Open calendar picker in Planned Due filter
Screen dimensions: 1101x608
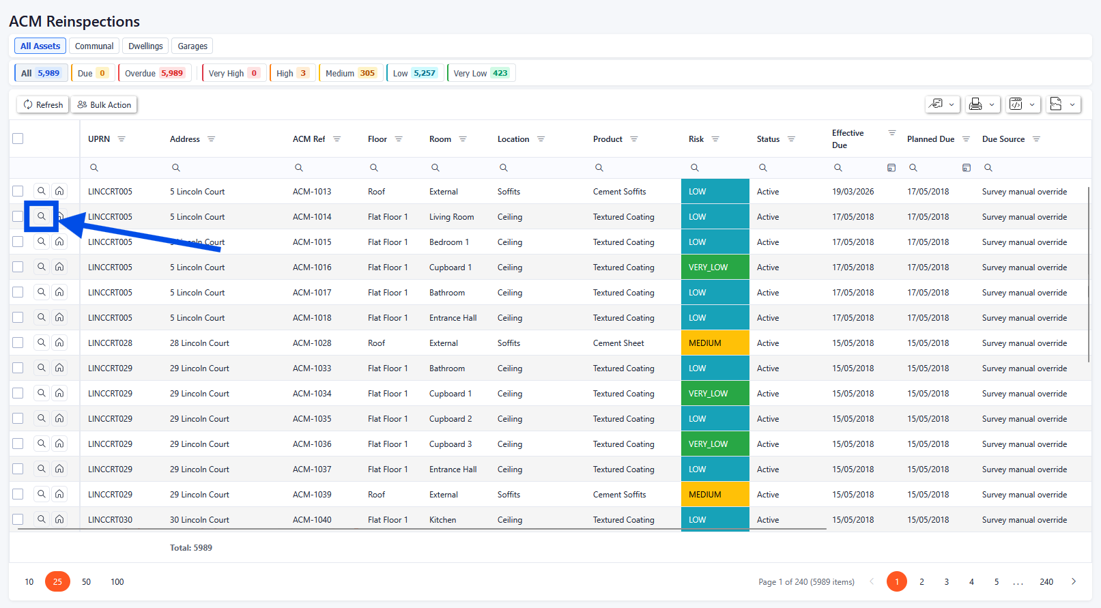pos(966,168)
